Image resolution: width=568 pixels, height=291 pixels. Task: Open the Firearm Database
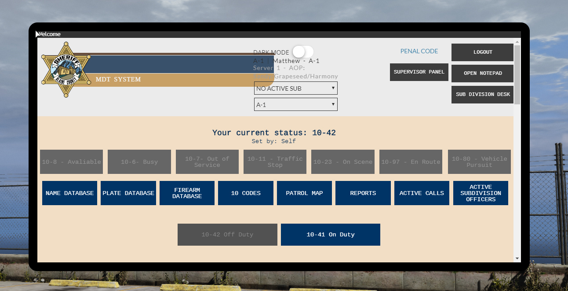[x=187, y=193]
